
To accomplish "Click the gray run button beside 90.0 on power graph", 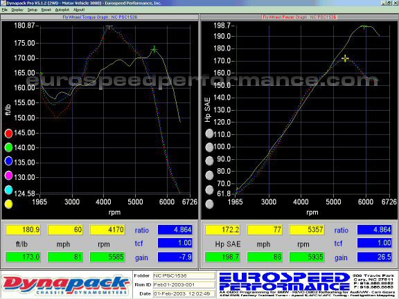I will tap(209, 161).
